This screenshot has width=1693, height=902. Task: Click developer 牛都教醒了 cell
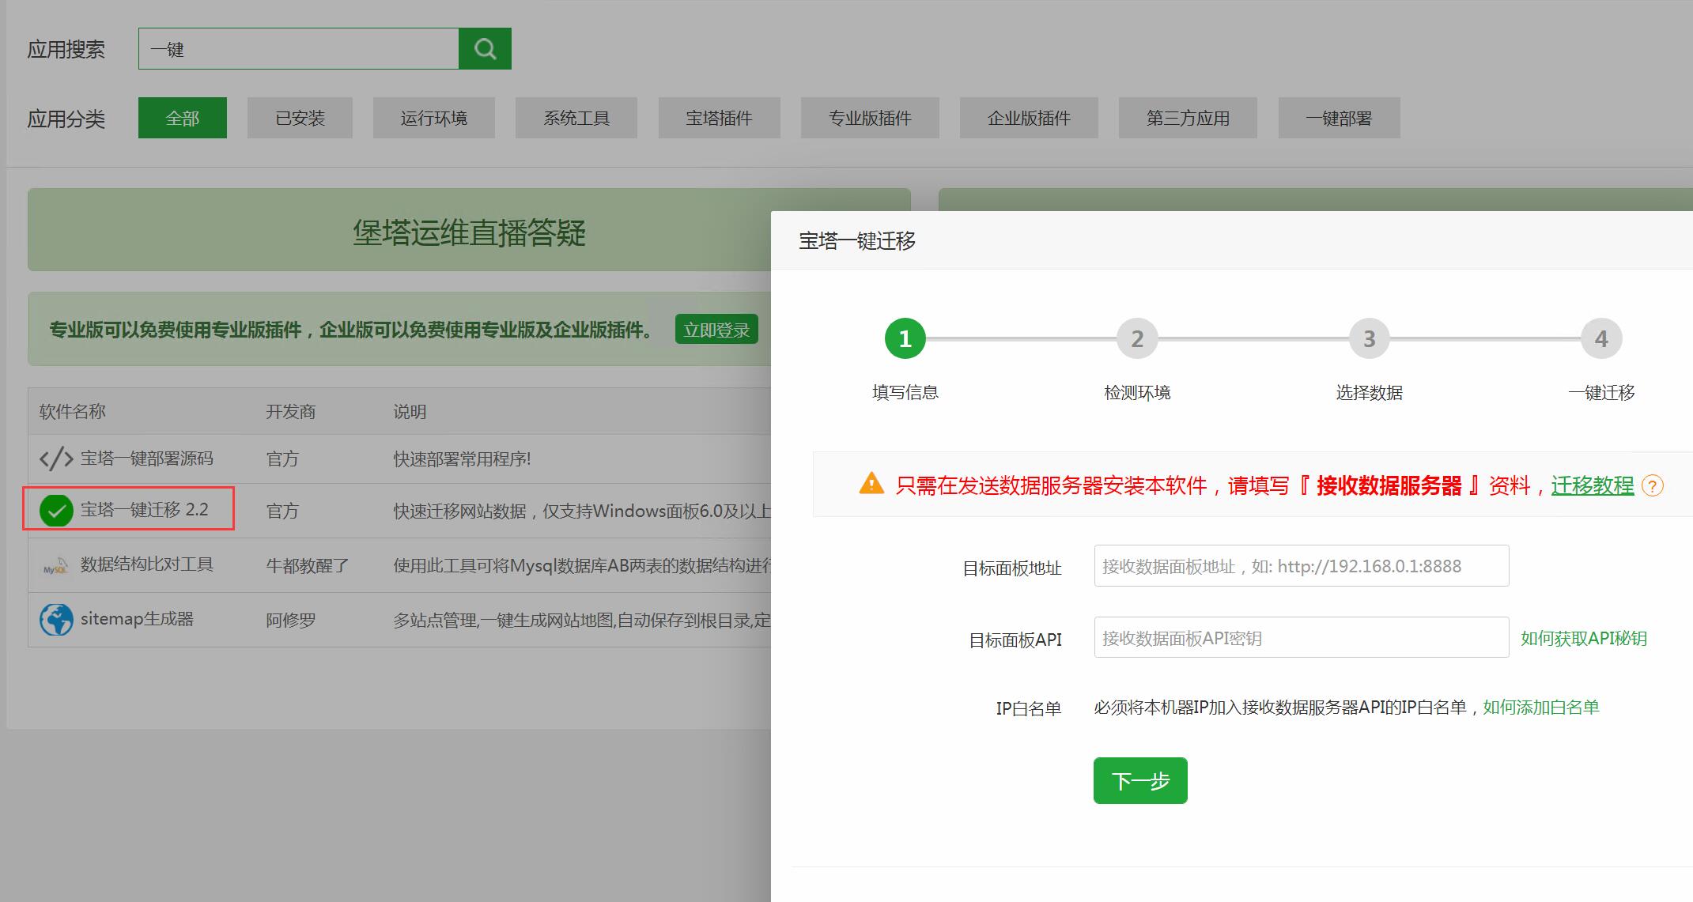[x=308, y=565]
